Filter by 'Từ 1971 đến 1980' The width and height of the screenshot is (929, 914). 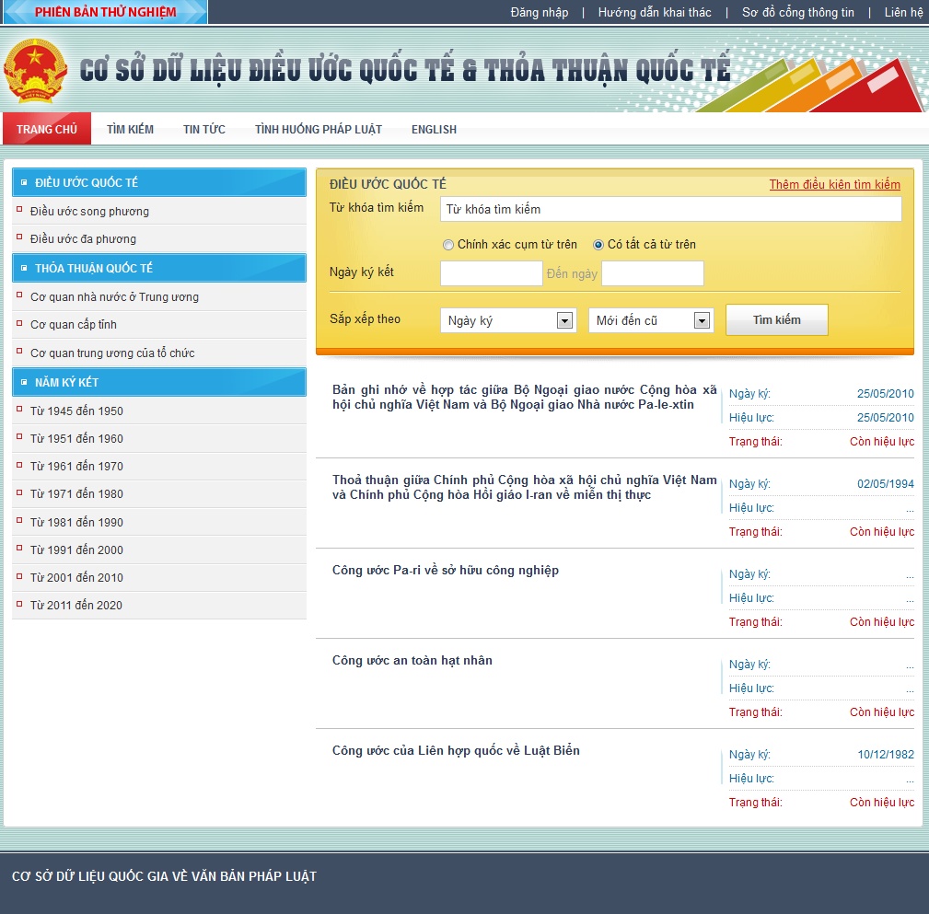76,494
